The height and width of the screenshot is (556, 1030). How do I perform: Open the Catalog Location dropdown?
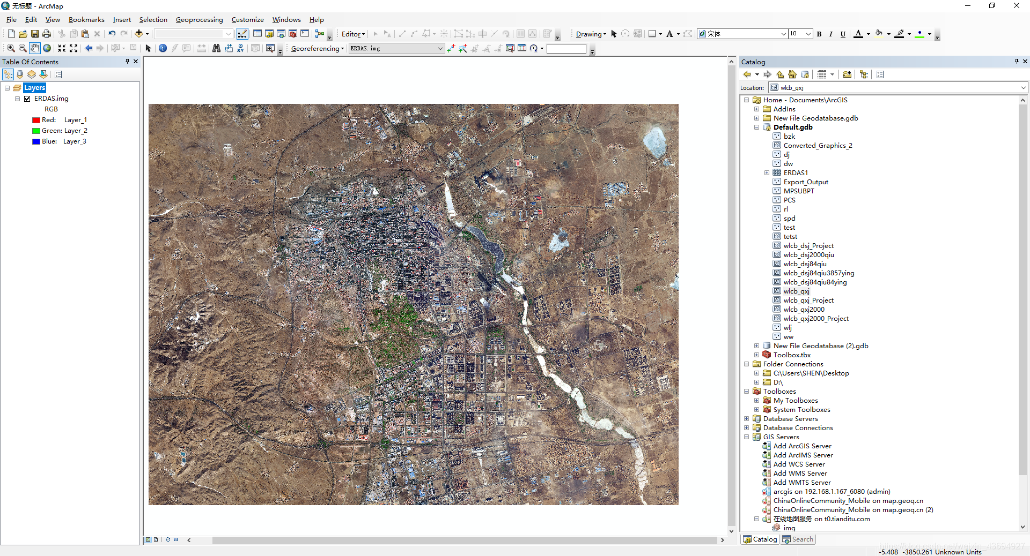1023,88
